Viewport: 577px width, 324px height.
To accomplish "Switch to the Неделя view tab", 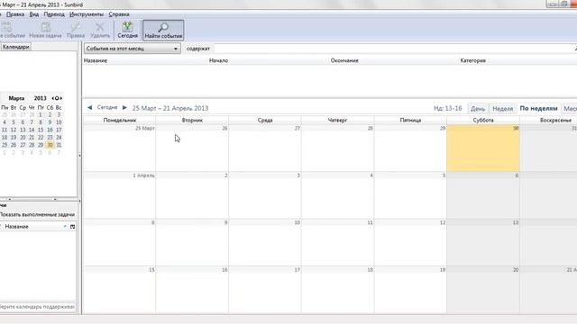I will pyautogui.click(x=503, y=108).
